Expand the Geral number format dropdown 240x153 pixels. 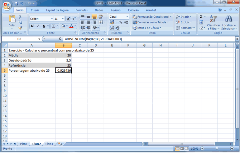coord(127,17)
